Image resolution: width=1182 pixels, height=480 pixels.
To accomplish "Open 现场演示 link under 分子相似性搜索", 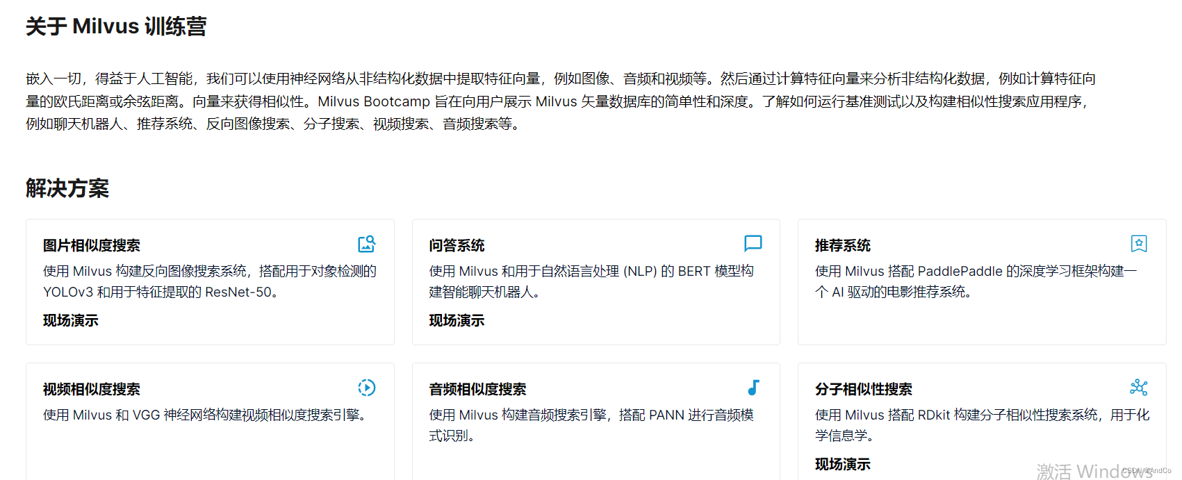I will point(843,465).
